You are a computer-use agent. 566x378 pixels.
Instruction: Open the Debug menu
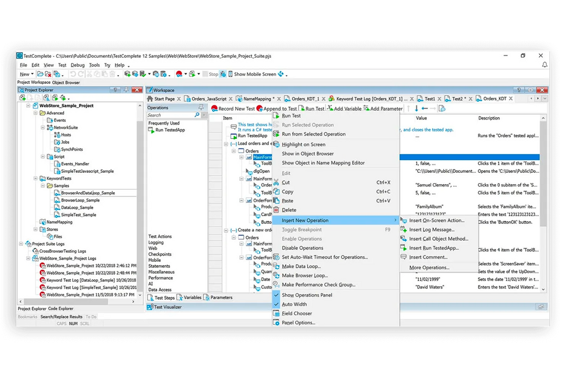click(78, 65)
